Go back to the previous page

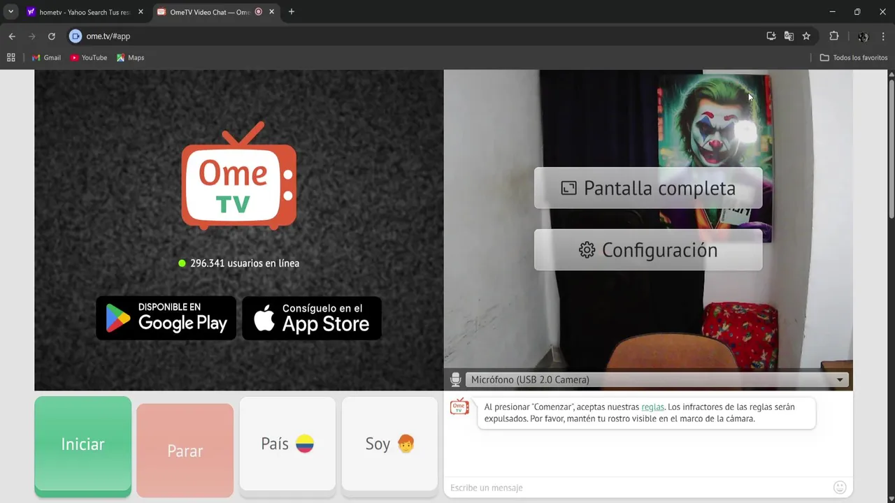click(x=12, y=36)
